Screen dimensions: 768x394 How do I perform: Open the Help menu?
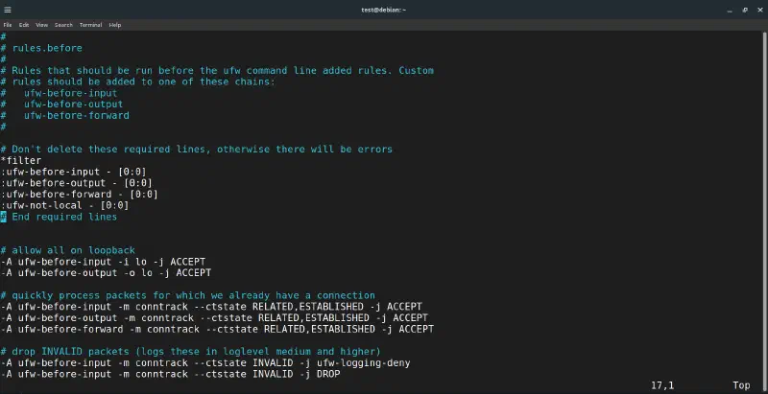pyautogui.click(x=115, y=25)
